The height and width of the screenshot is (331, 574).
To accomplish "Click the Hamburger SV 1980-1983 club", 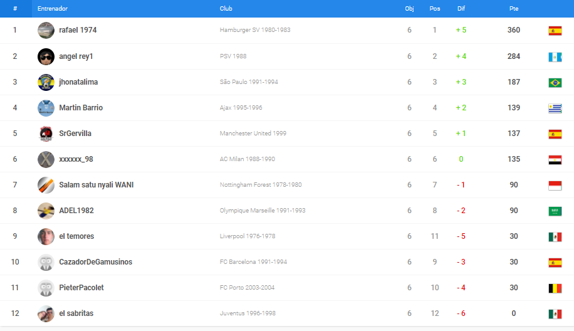I will 255,30.
